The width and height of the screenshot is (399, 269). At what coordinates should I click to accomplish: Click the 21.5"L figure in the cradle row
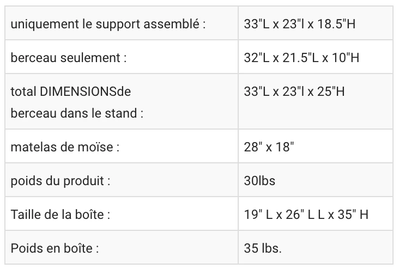pos(299,58)
